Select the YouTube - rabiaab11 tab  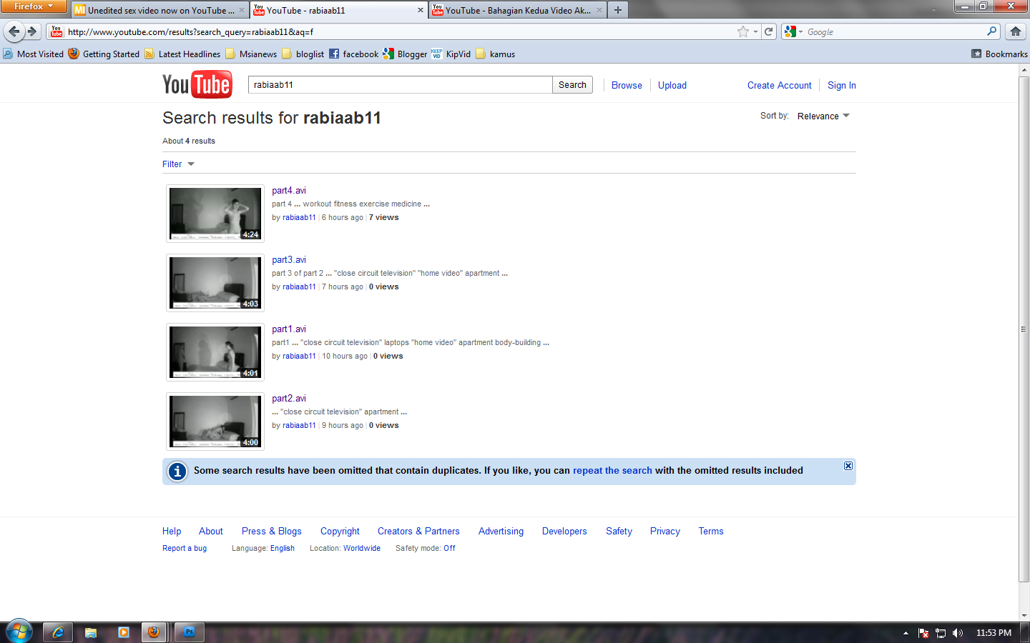click(339, 10)
